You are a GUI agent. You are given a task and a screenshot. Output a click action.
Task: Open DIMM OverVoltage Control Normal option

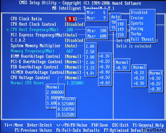[x=73, y=56]
